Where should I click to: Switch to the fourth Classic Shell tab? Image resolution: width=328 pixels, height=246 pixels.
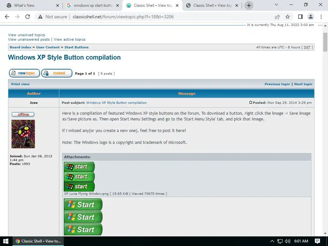pyautogui.click(x=212, y=5)
